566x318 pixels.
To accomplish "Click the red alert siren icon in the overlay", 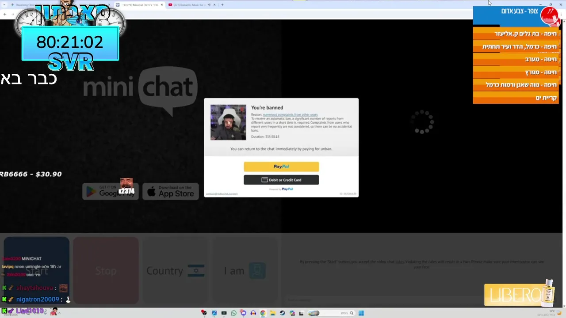I will click(550, 15).
